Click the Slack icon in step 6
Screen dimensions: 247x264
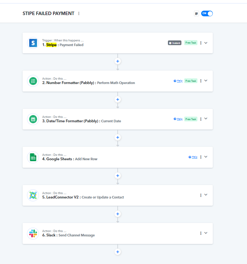pyautogui.click(x=33, y=234)
